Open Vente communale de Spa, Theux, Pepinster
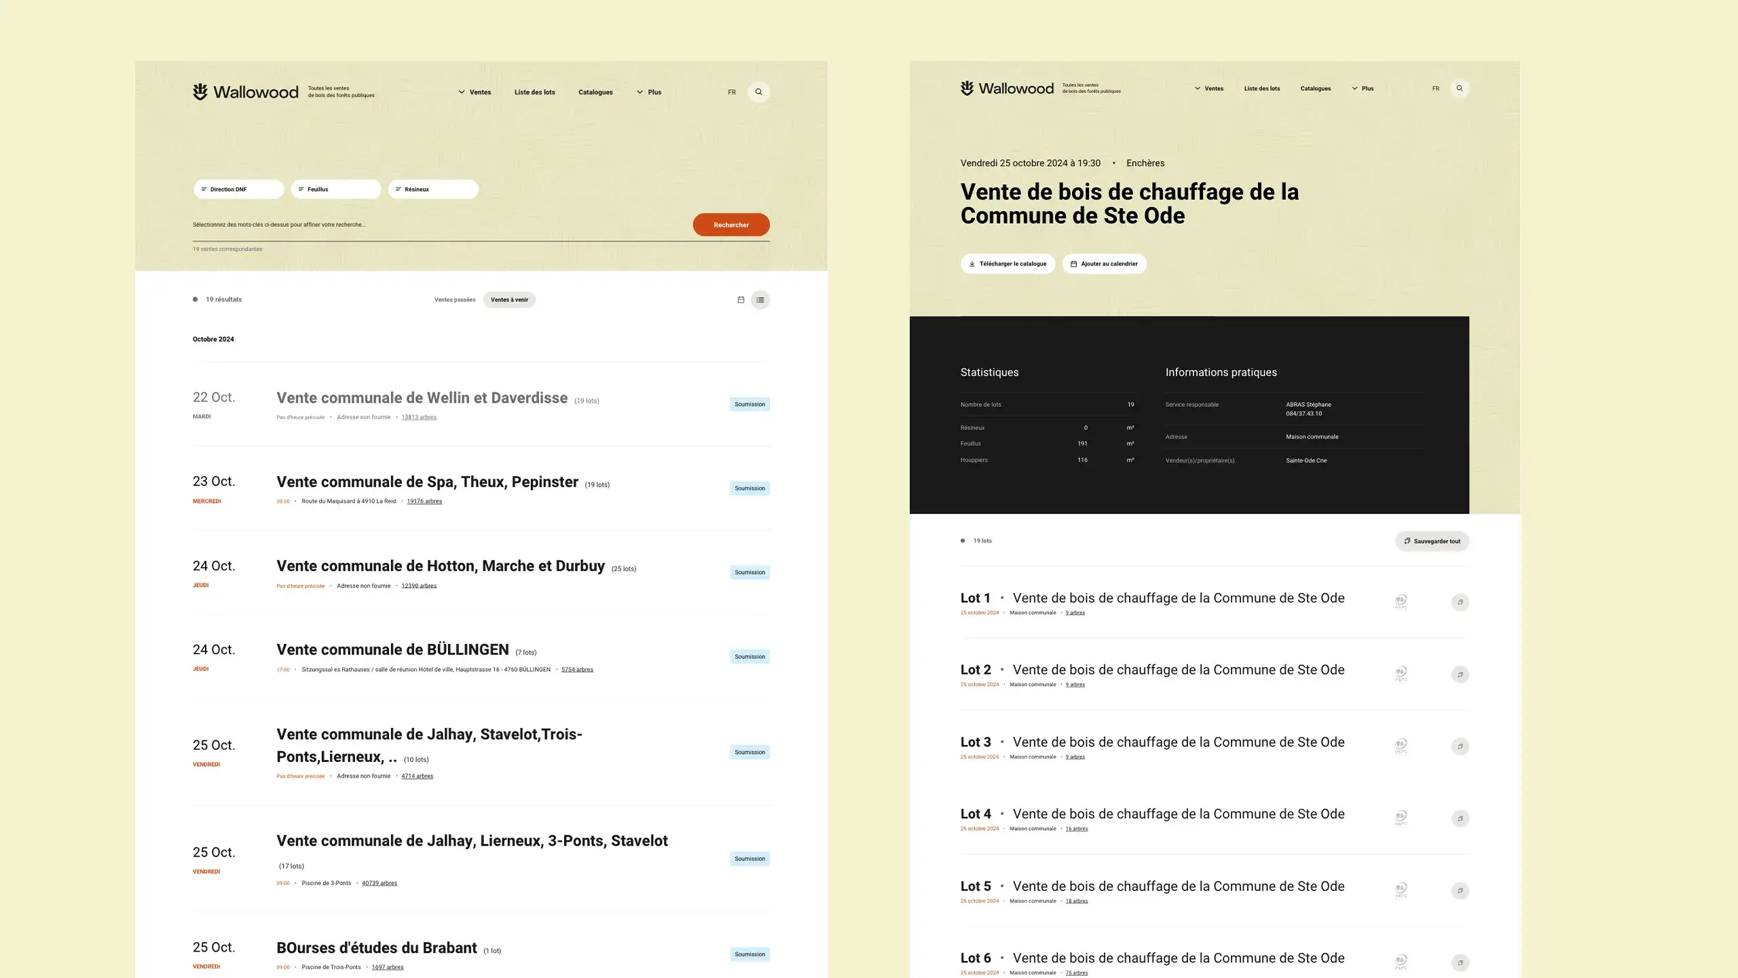 [427, 482]
